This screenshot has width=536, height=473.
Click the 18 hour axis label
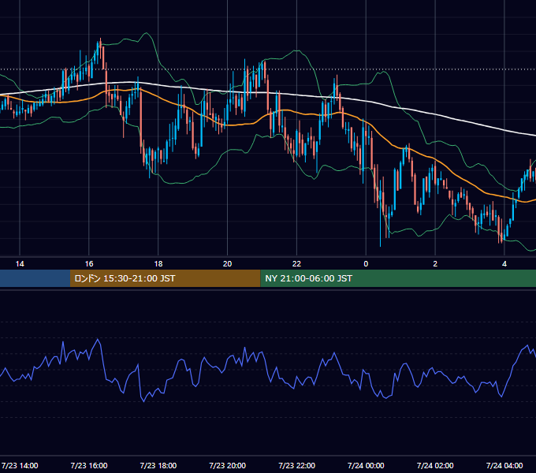pyautogui.click(x=158, y=264)
